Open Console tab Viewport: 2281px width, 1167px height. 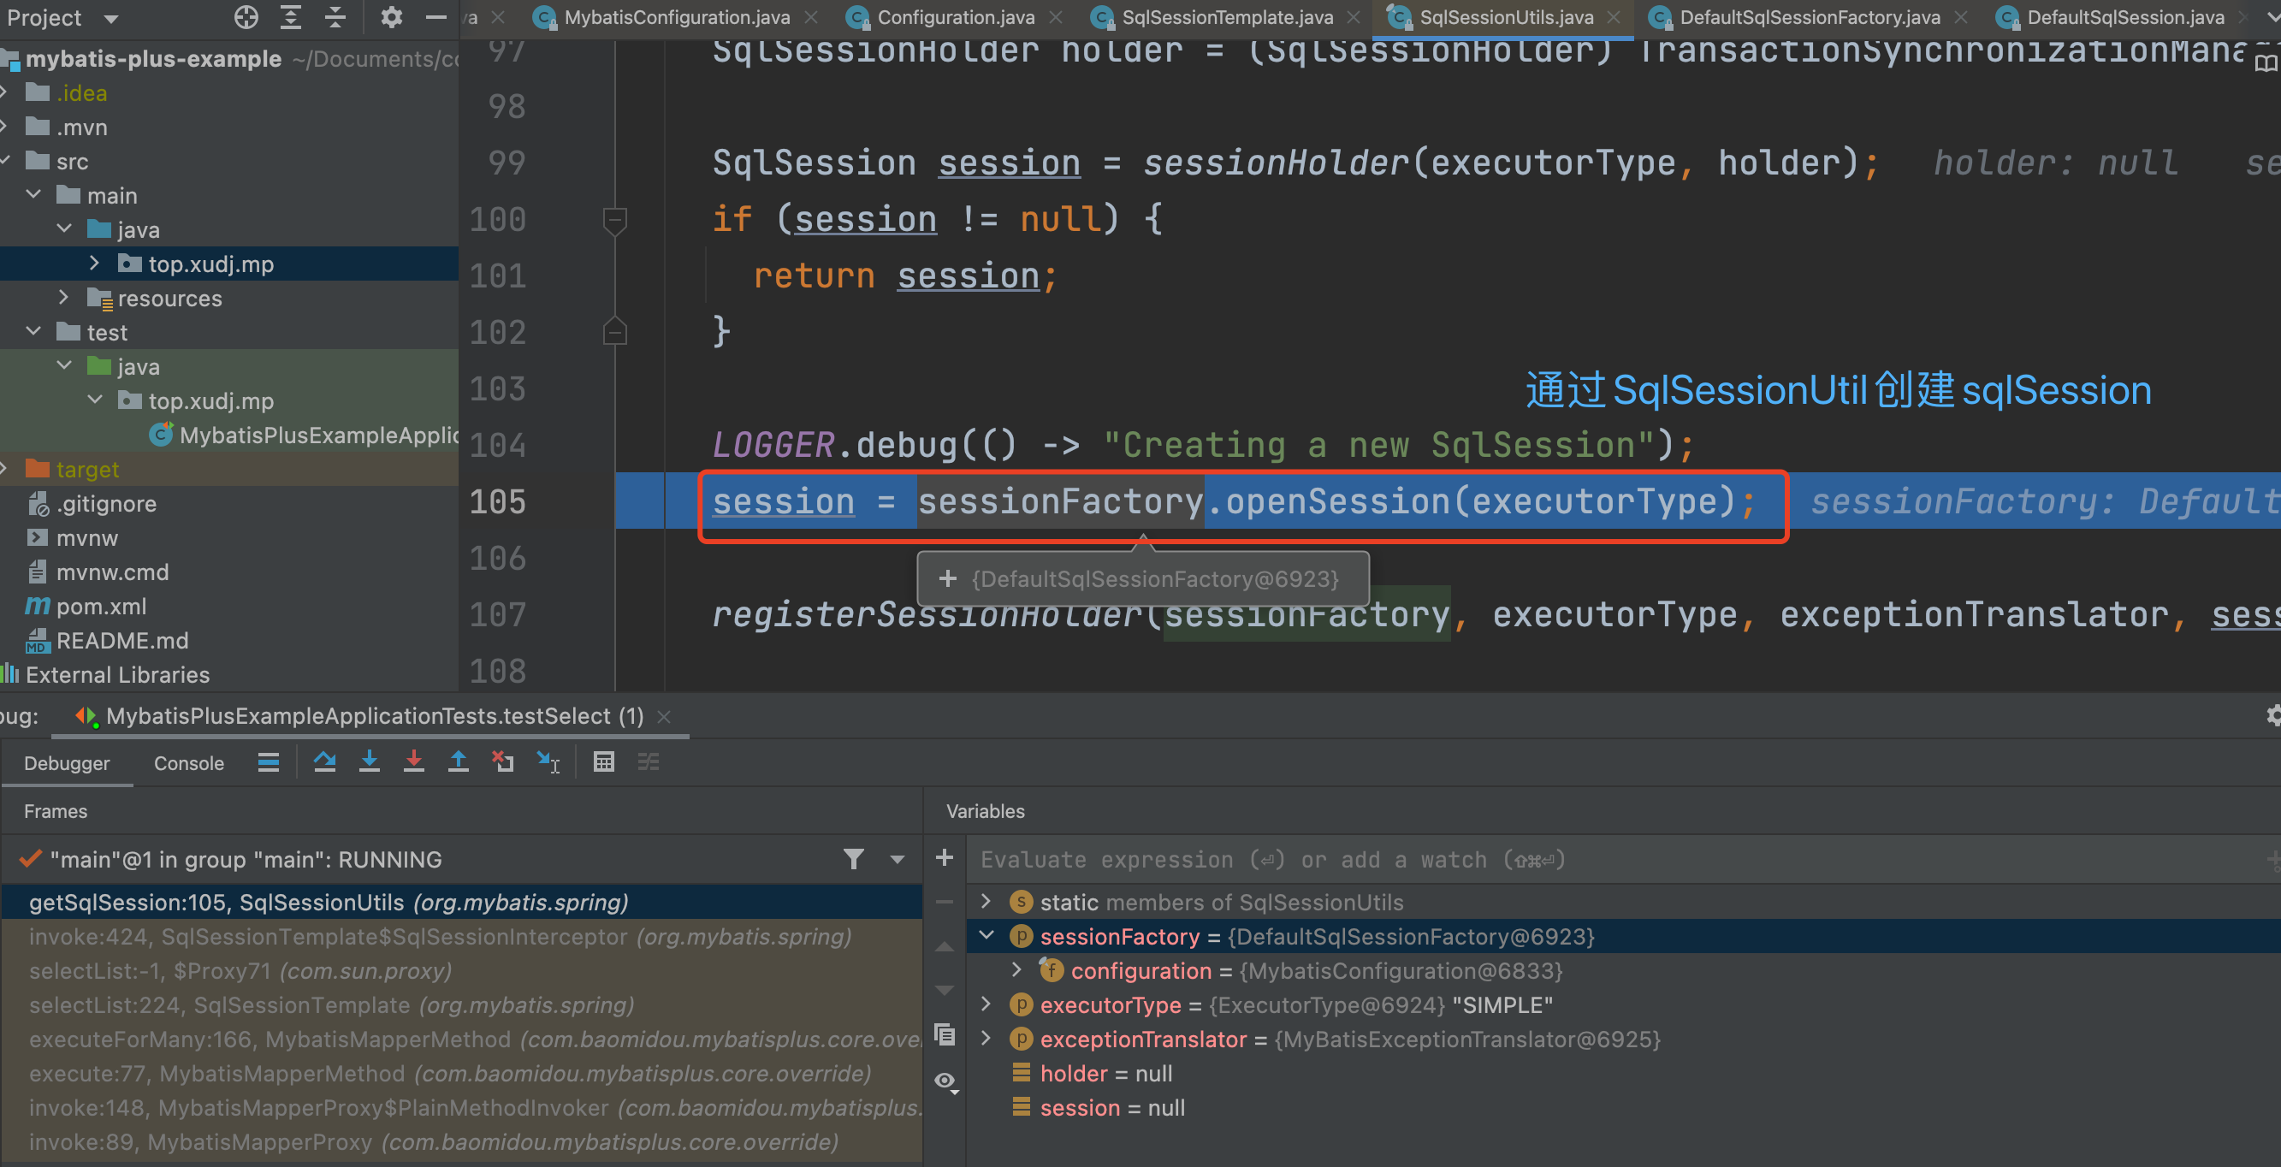(x=188, y=763)
